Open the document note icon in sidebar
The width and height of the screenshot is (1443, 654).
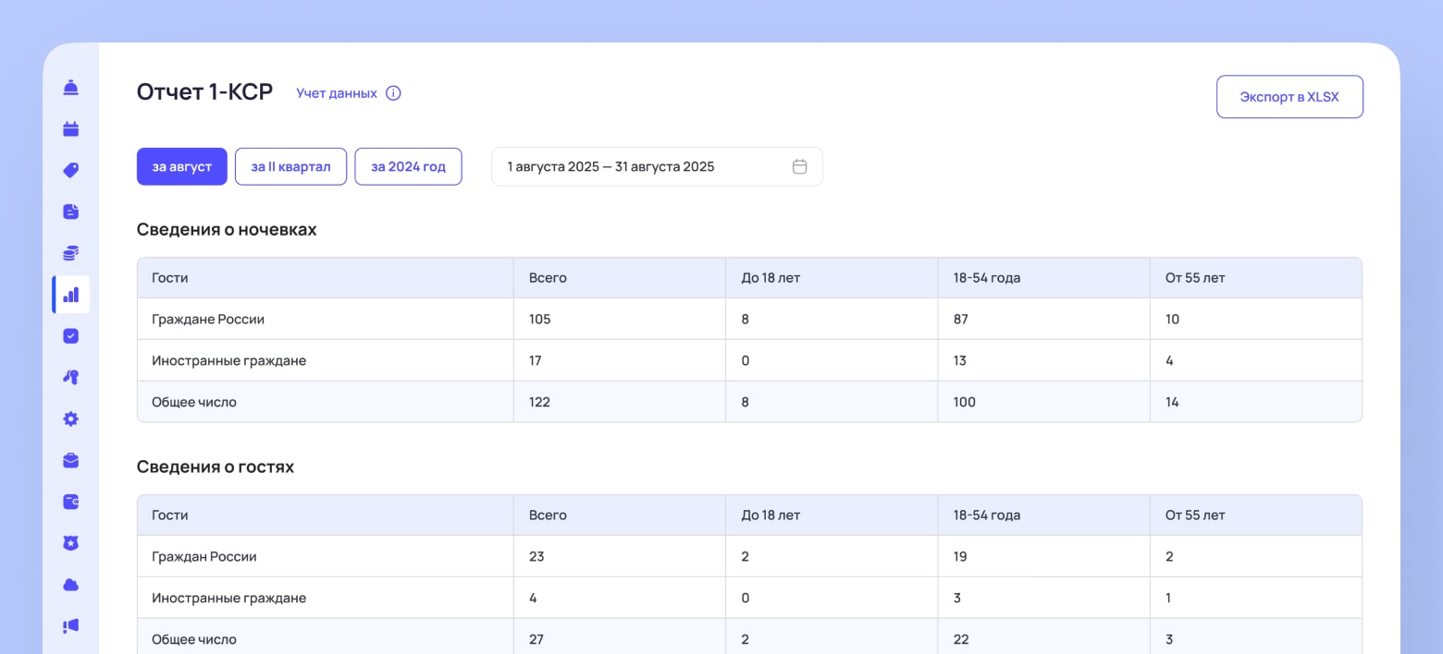point(70,212)
